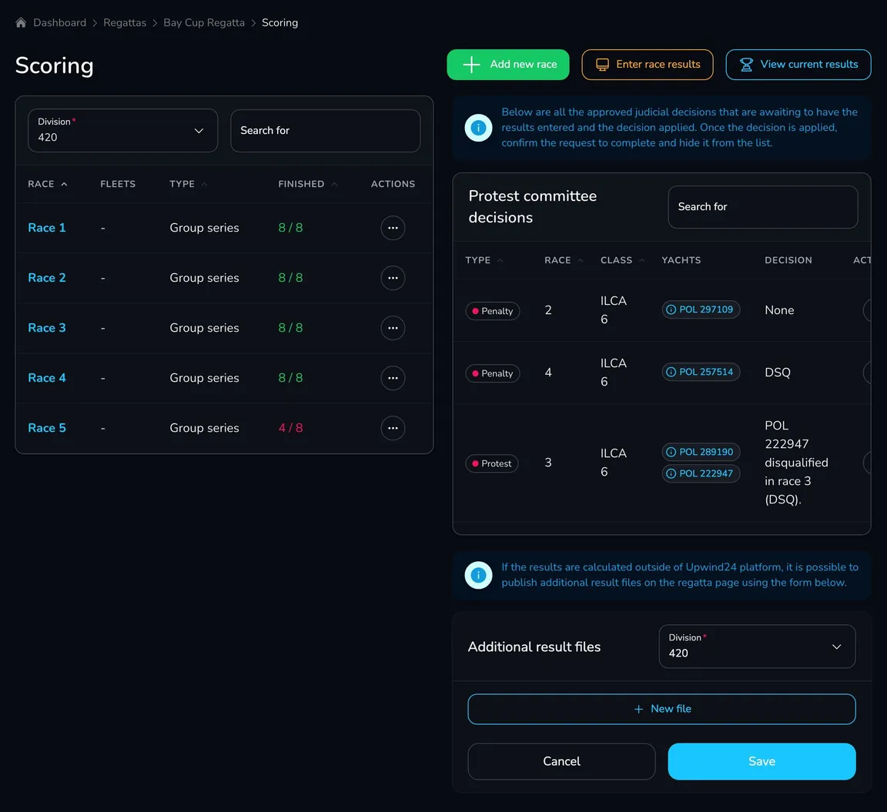The width and height of the screenshot is (887, 812).
Task: Click Penalty tag for race 2
Action: 493,311
